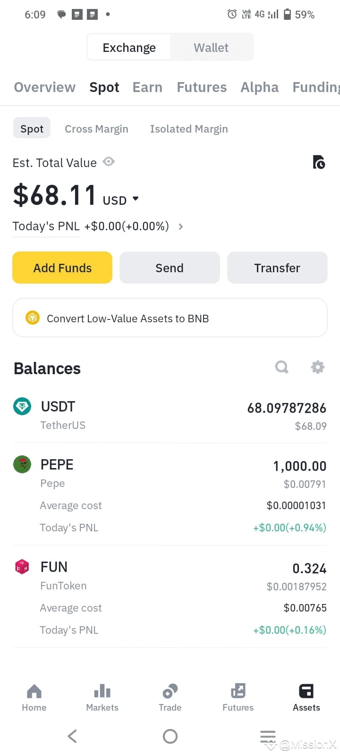The image size is (340, 755).
Task: Open Convert Low-Value Assets to BNB
Action: tap(170, 318)
